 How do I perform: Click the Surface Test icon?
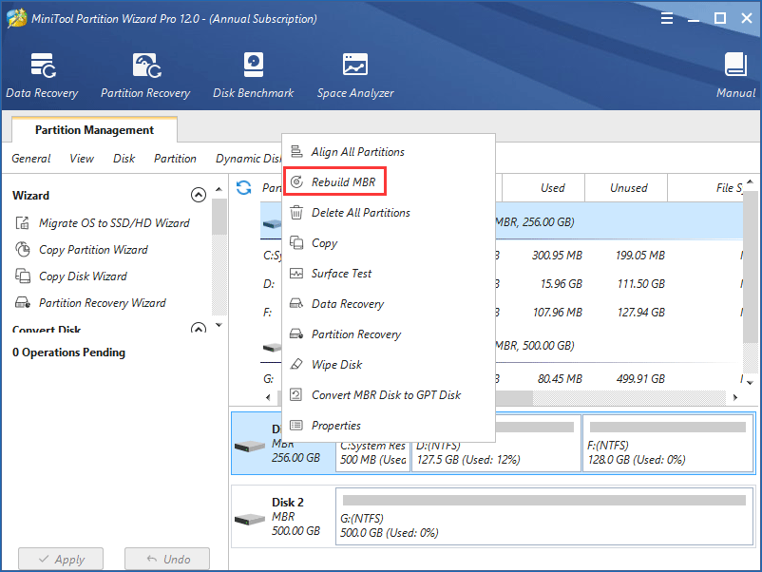pos(296,273)
